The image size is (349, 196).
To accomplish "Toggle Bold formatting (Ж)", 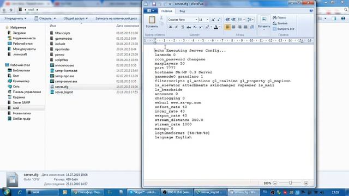I will (x=171, y=27).
